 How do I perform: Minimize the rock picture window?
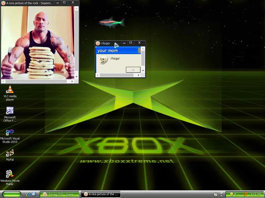(x=58, y=3)
